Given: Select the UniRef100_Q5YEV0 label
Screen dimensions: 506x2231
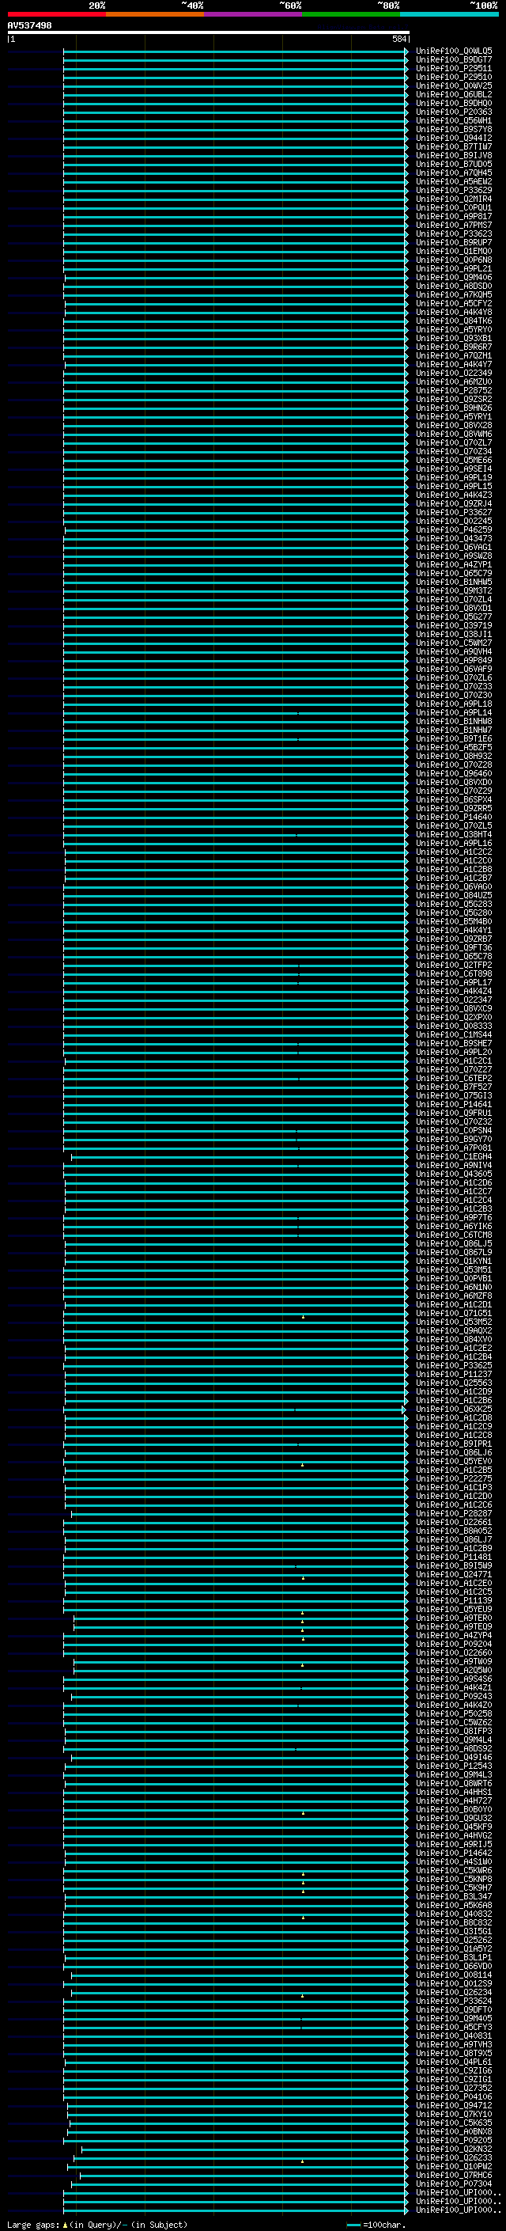Looking at the screenshot, I should 454,1461.
